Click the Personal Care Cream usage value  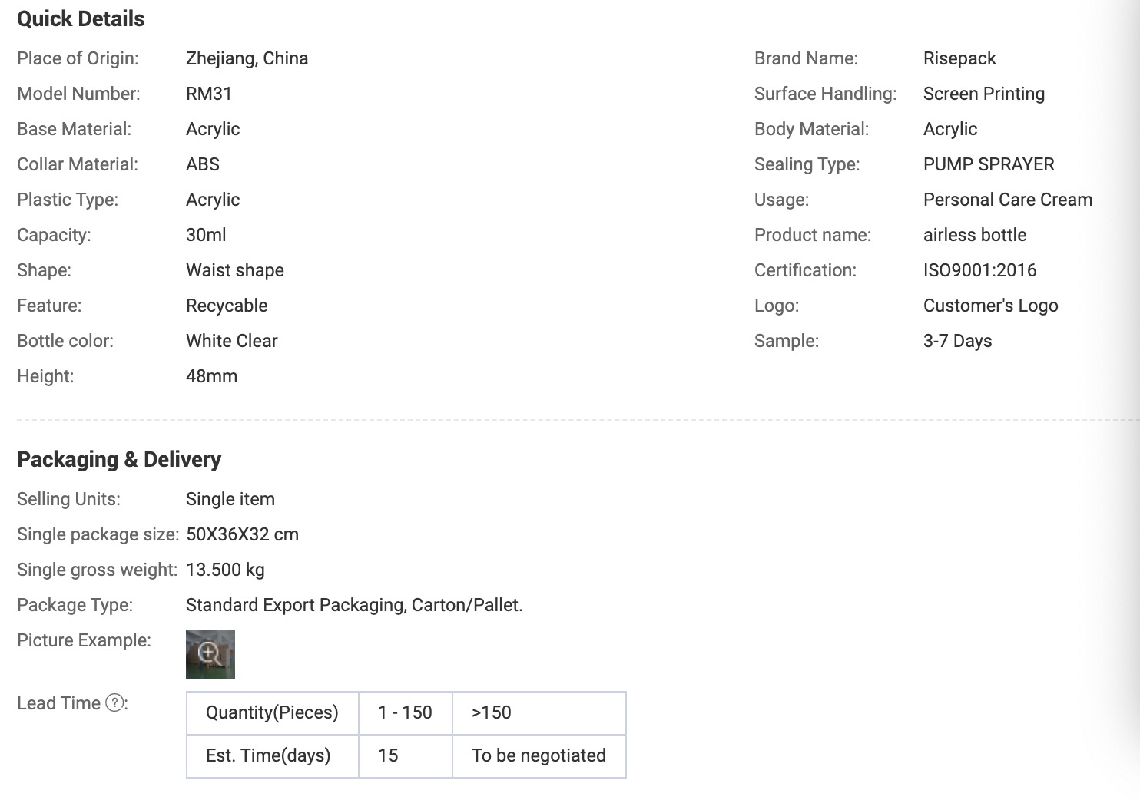[x=1008, y=200]
